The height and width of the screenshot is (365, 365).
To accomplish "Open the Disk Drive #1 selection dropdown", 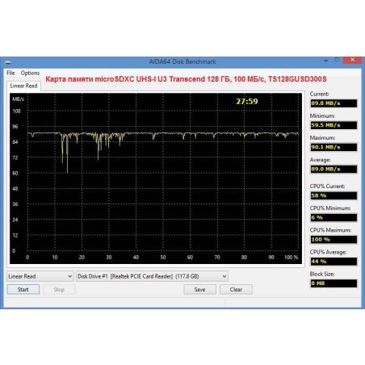I will pyautogui.click(x=152, y=276).
